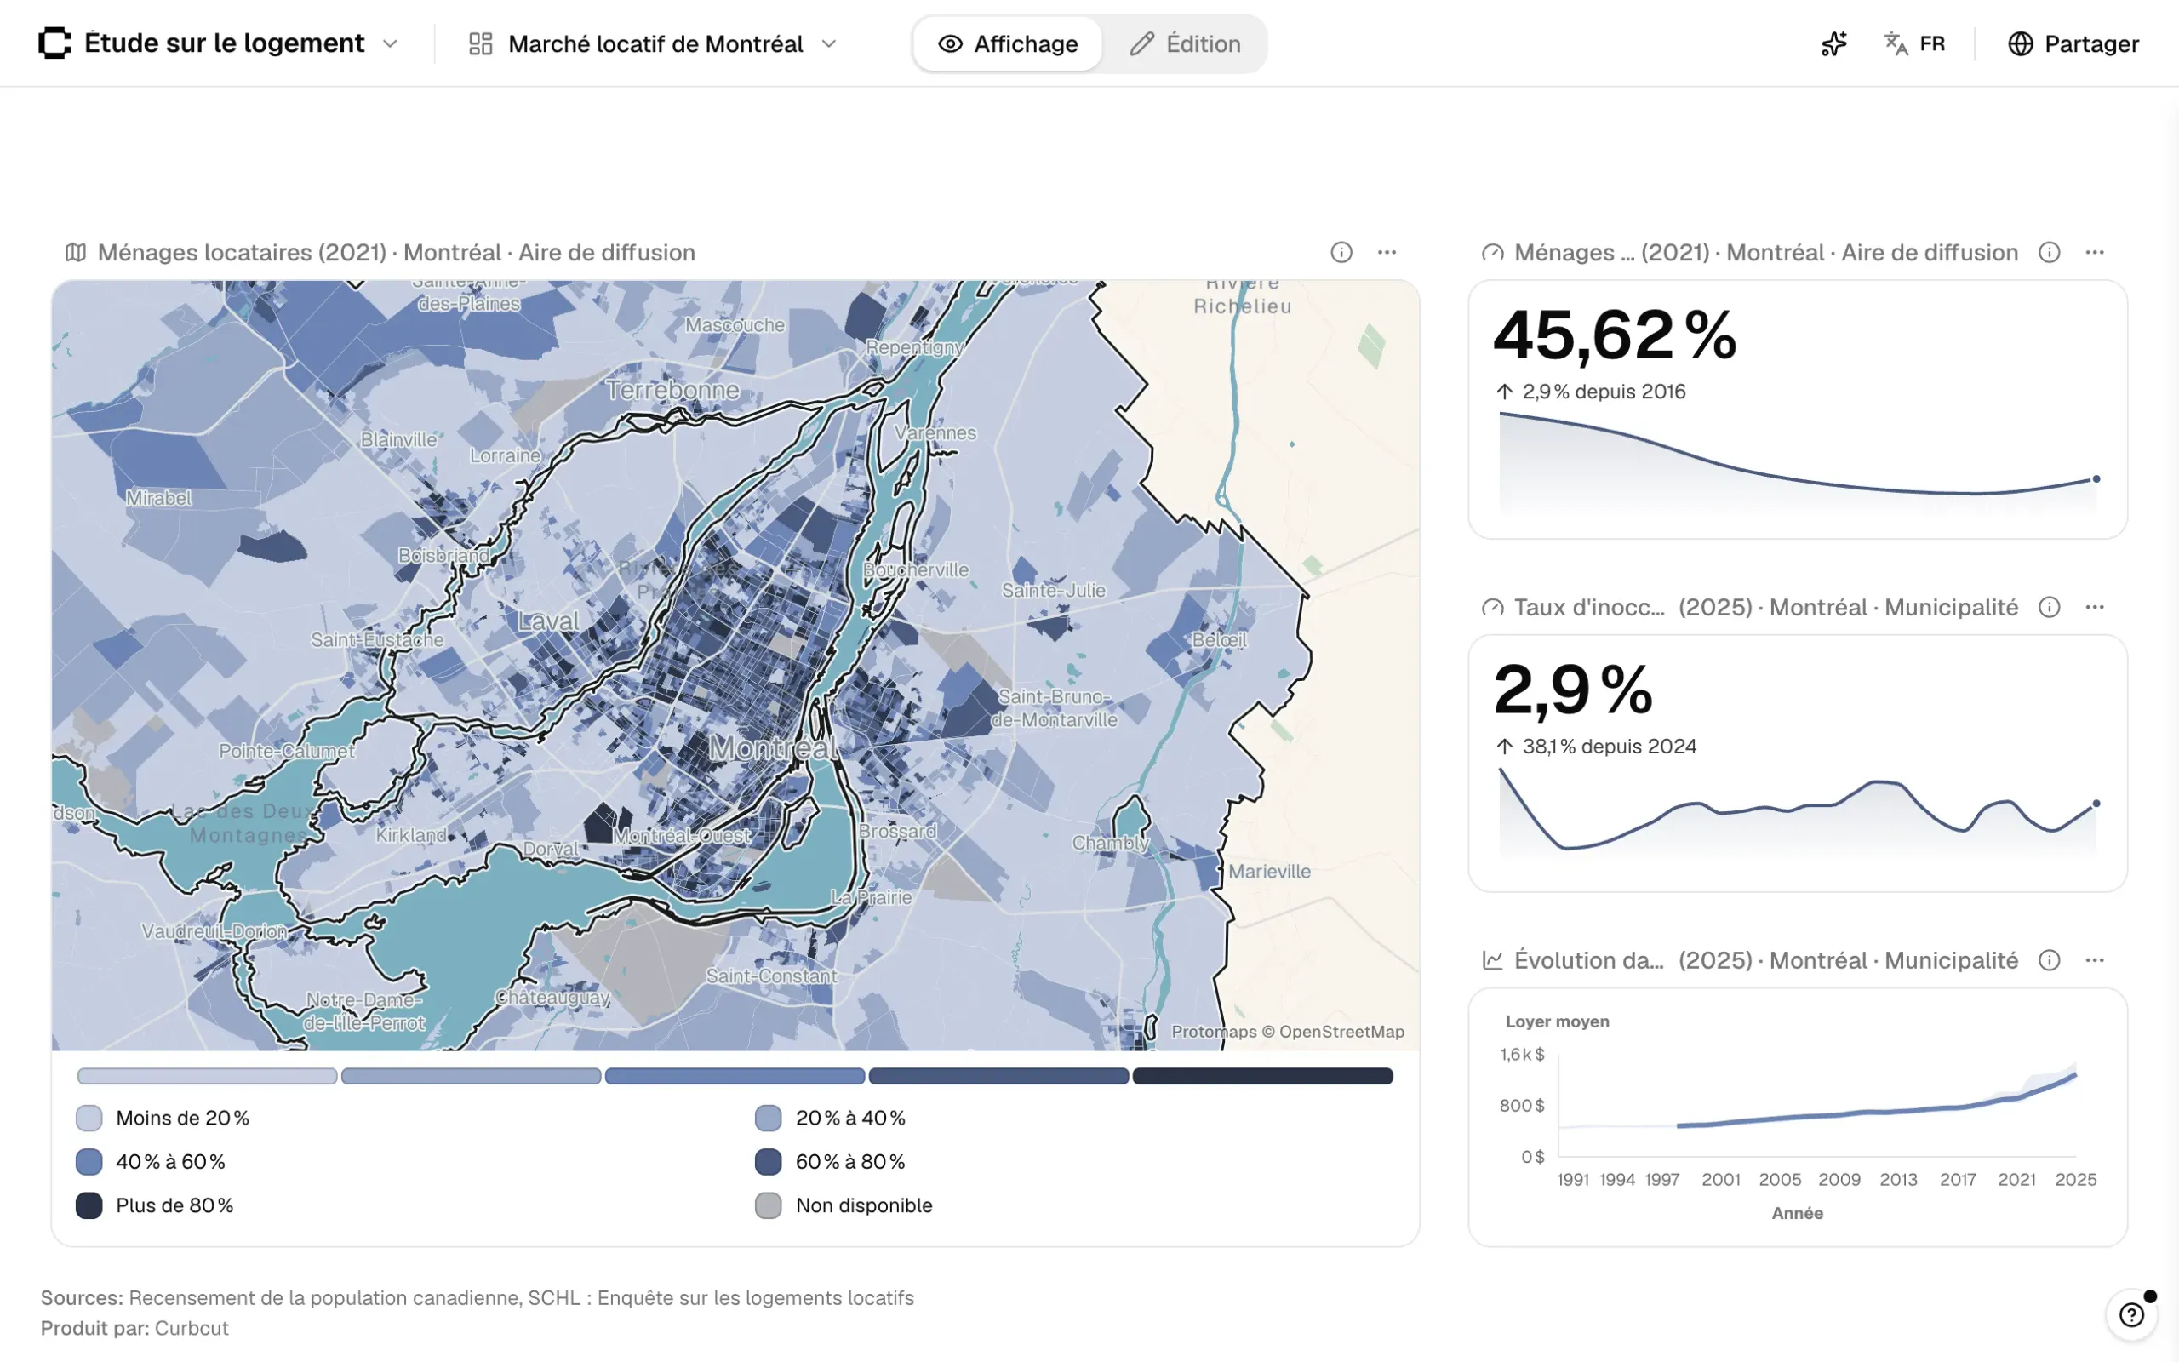2179x1362 pixels.
Task: Open more options for 45,62 % widget
Action: (x=2095, y=252)
